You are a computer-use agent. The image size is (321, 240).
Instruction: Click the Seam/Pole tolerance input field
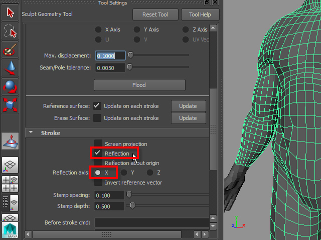point(110,67)
